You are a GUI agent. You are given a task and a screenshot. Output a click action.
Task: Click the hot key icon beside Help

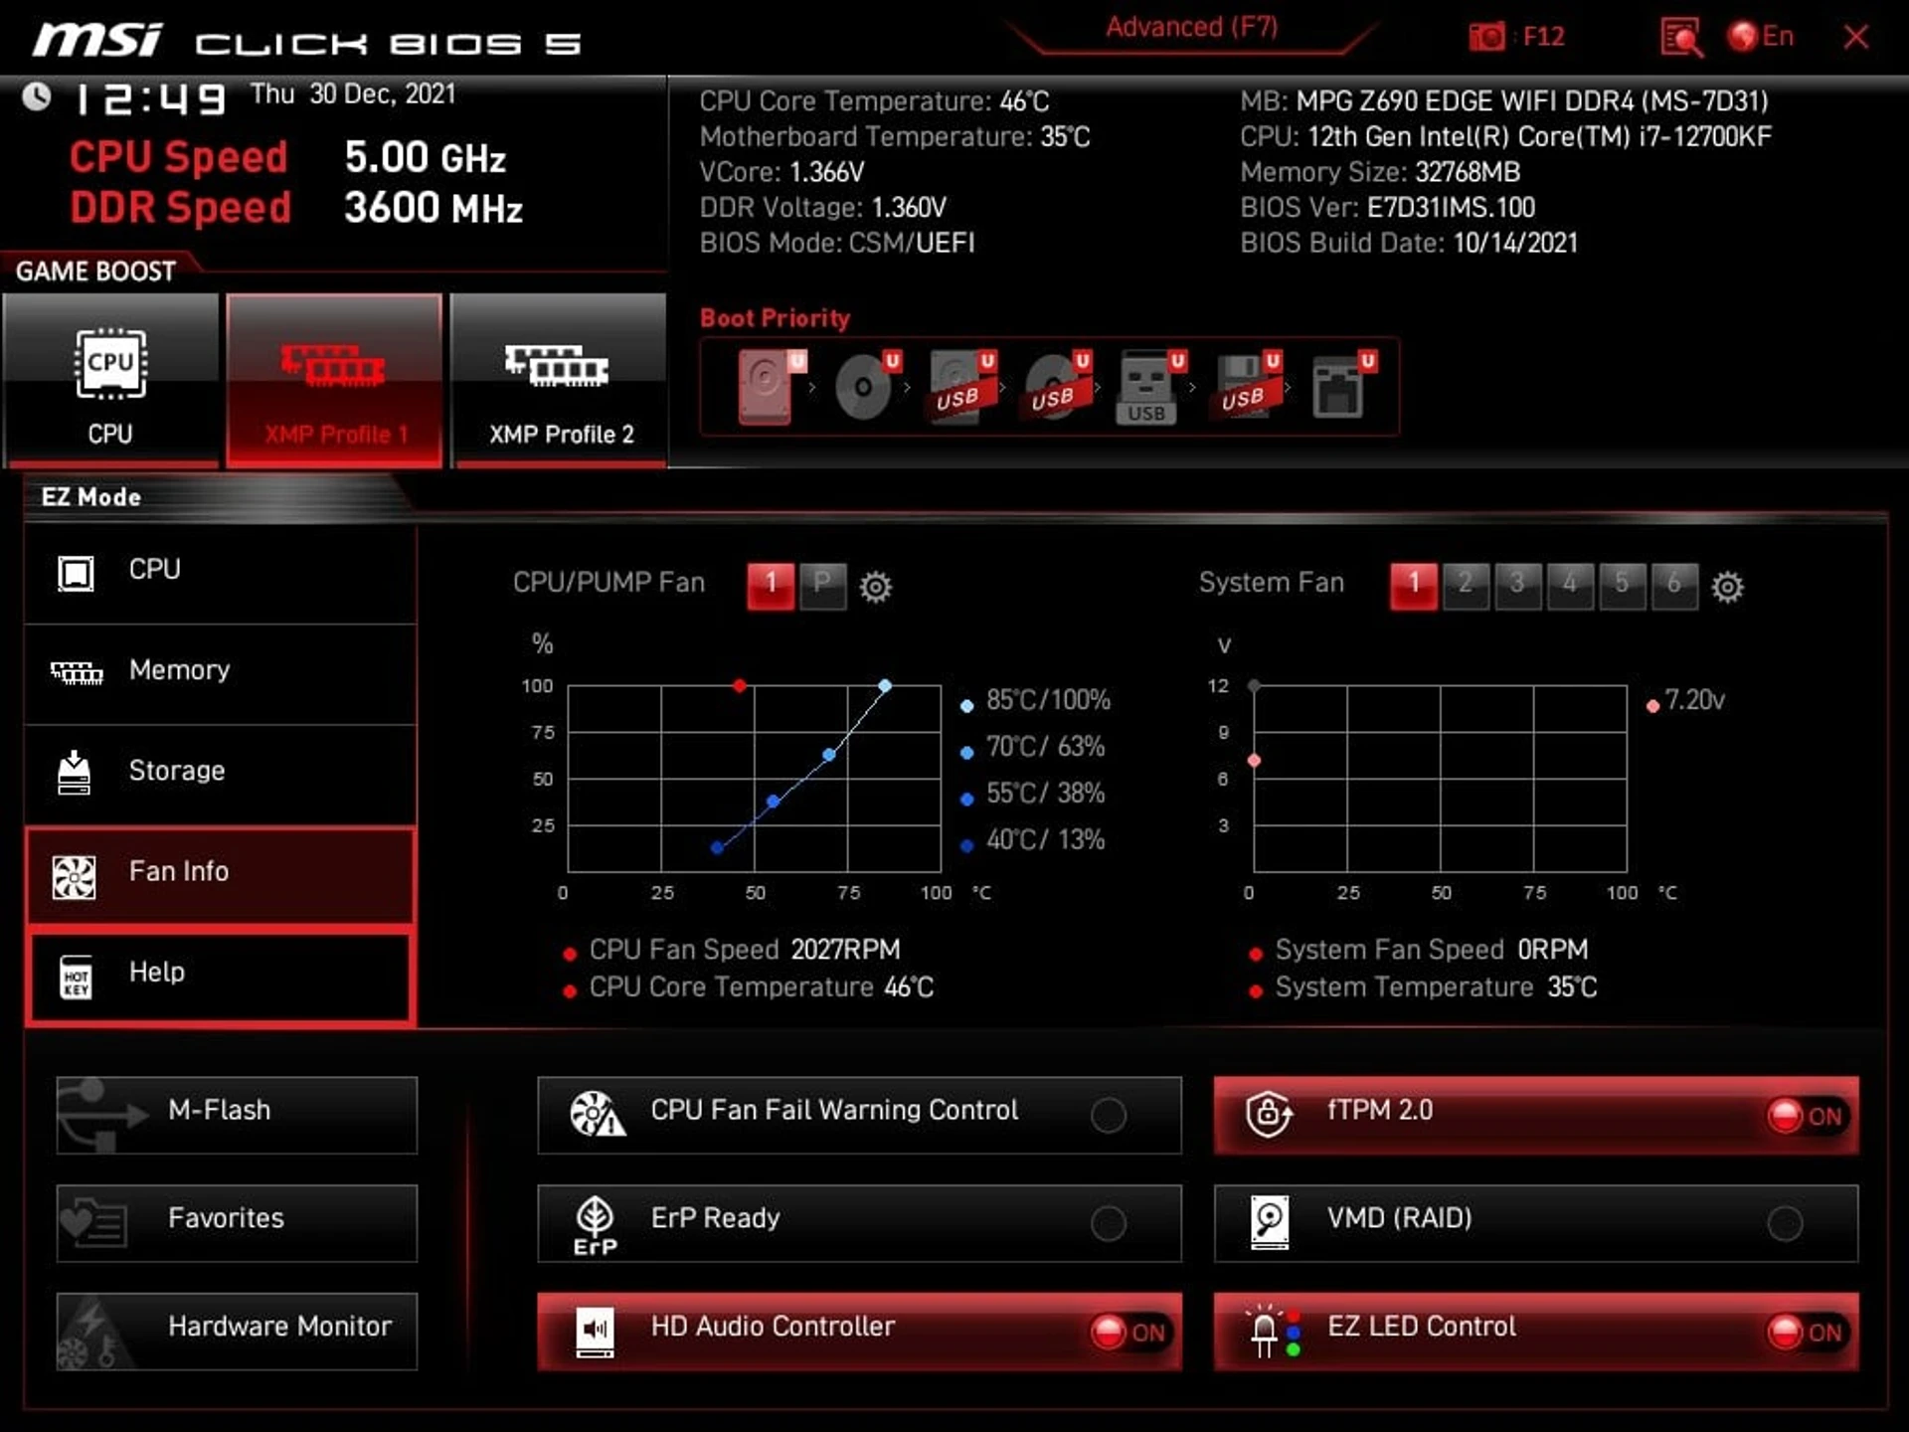pyautogui.click(x=76, y=978)
